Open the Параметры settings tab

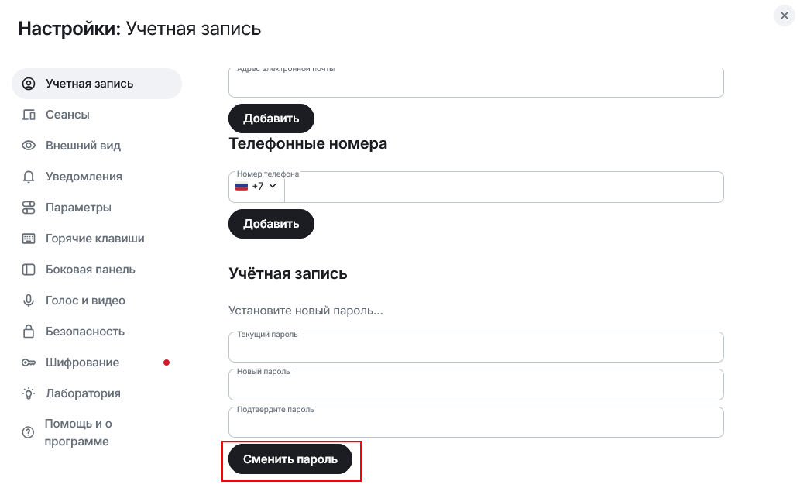point(78,208)
